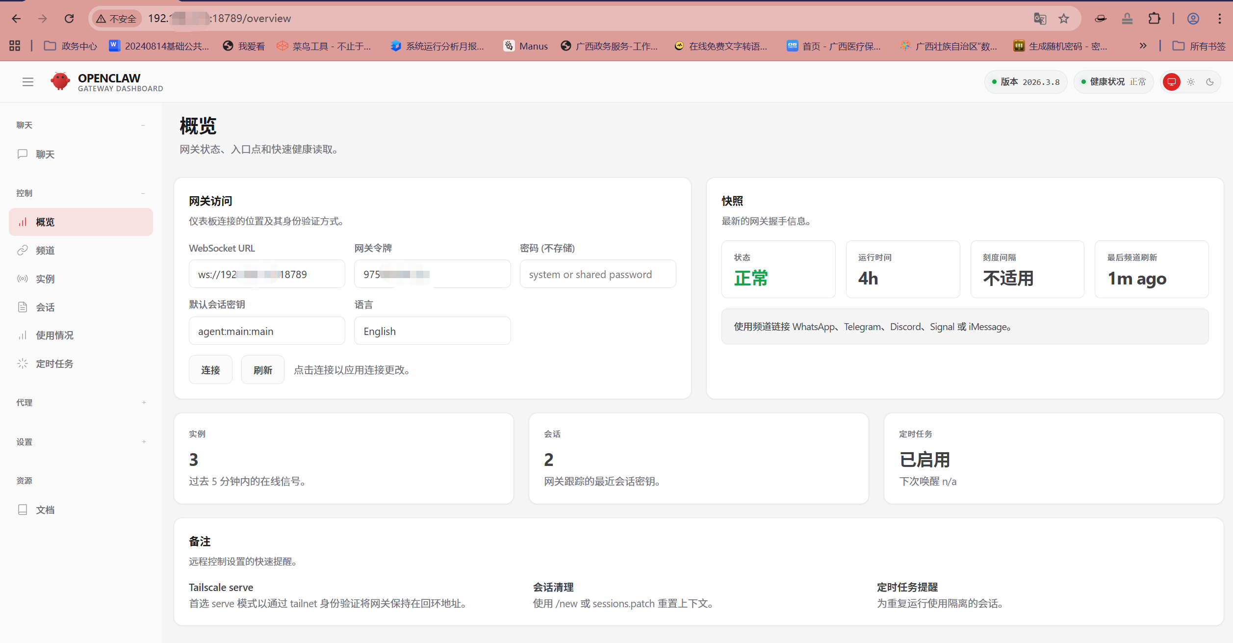Click the password input field
The image size is (1233, 643).
[597, 274]
